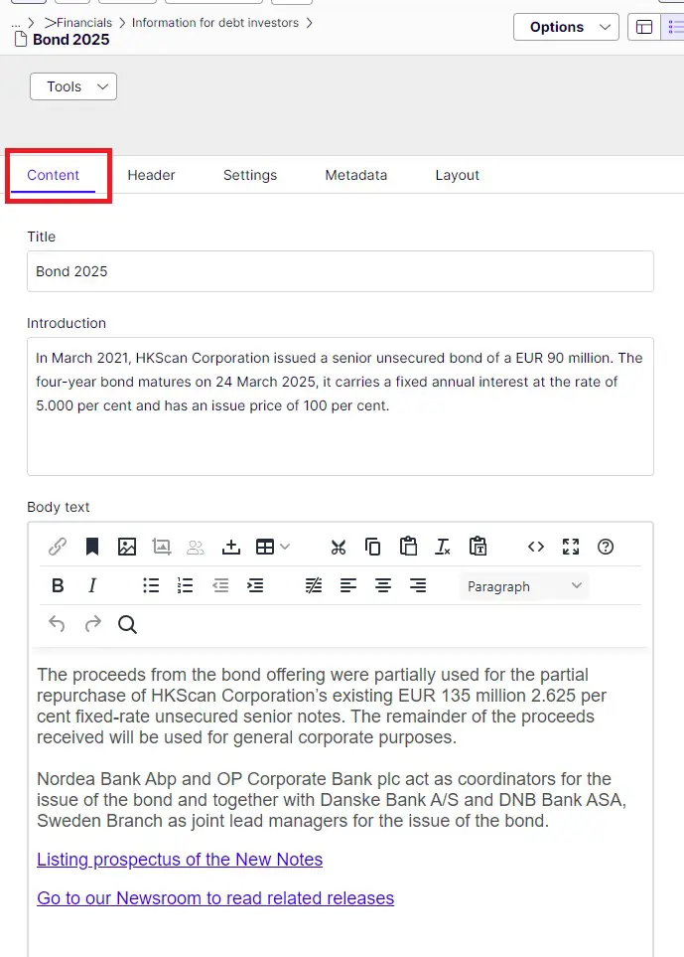The width and height of the screenshot is (684, 957).
Task: Toggle italic formatting
Action: [92, 586]
